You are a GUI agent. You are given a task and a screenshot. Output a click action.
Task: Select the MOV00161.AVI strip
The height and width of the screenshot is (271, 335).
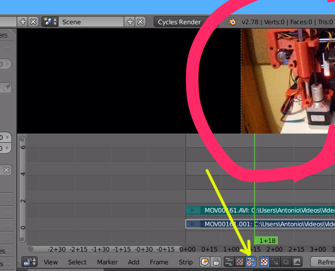click(x=260, y=210)
